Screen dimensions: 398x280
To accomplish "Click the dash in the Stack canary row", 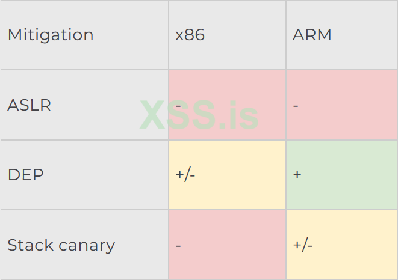I will pyautogui.click(x=179, y=245).
